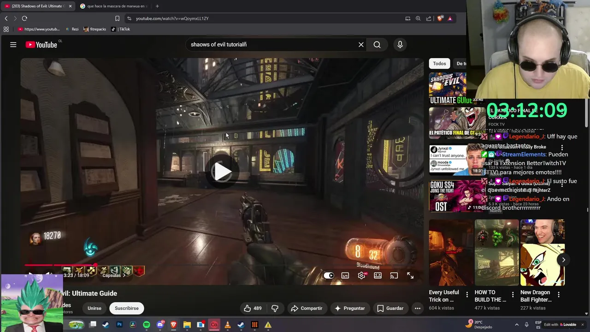Open 'HOW TO BUILD THE' short title

coord(490,296)
